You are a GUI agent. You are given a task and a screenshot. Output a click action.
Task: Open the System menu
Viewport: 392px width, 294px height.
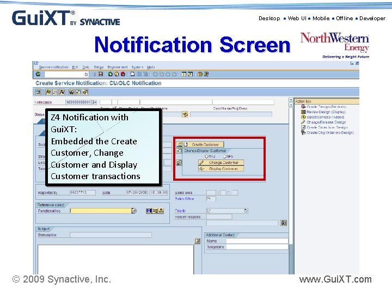pos(137,68)
